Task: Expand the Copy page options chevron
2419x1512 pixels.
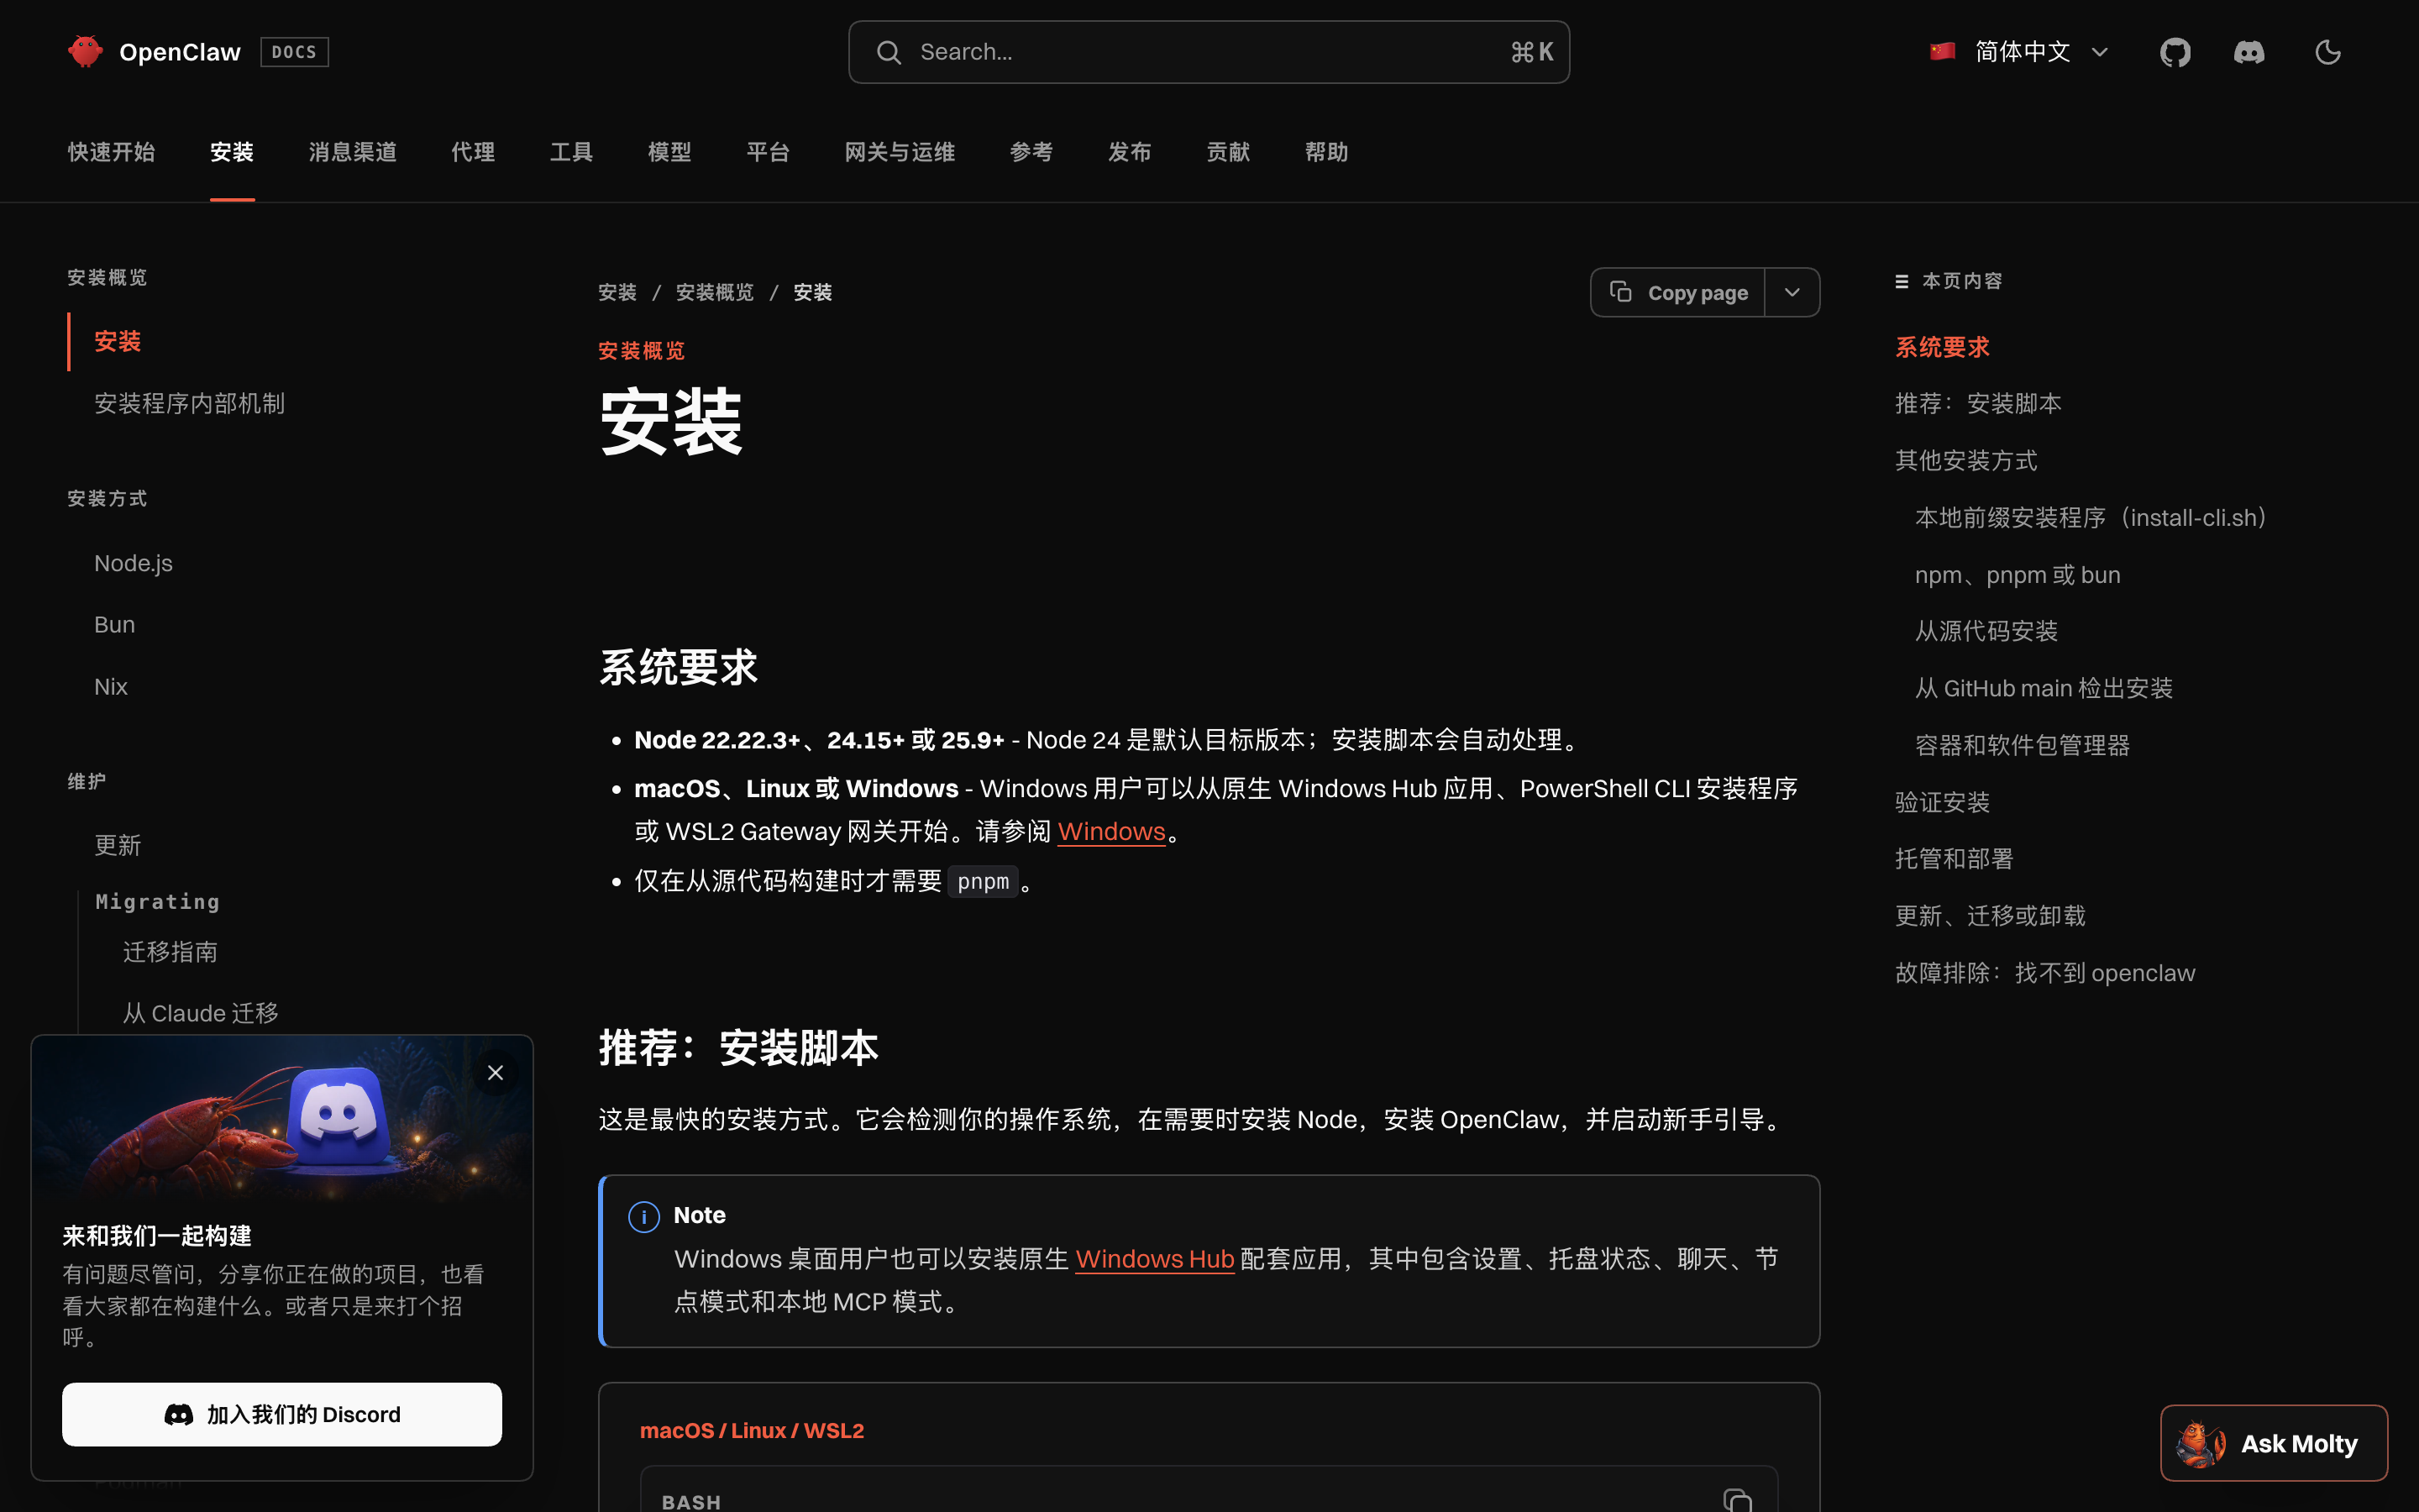Action: click(x=1792, y=292)
